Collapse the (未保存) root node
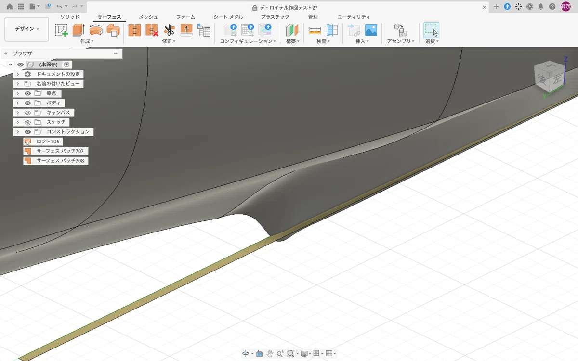The width and height of the screenshot is (578, 361). (x=11, y=64)
